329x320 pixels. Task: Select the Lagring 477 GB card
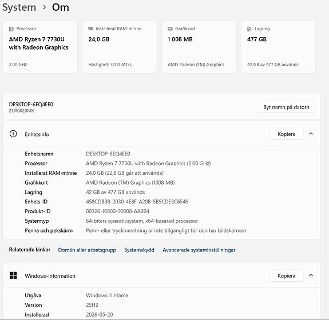coord(278,47)
